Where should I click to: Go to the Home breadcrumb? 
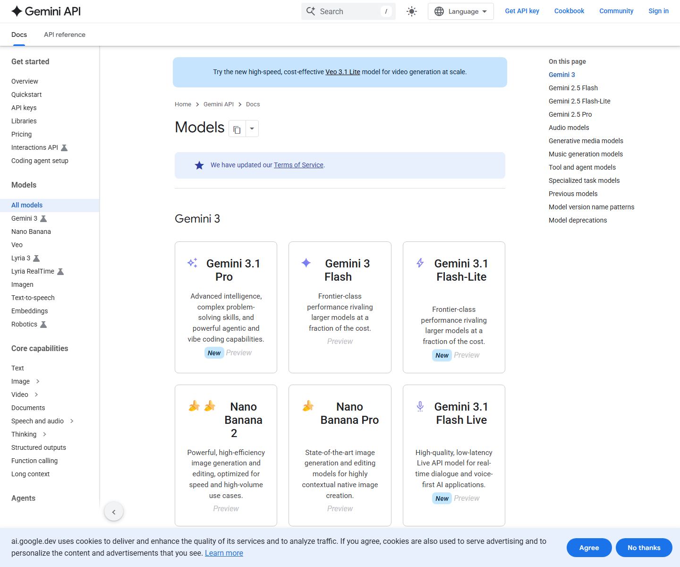[183, 104]
